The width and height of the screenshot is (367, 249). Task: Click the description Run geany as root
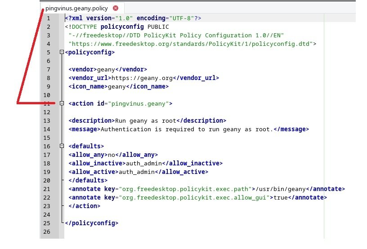pos(147,120)
